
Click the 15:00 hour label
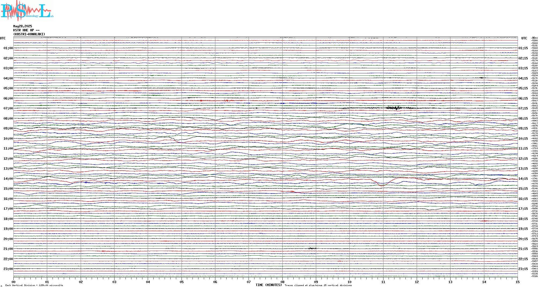[x=8, y=189]
